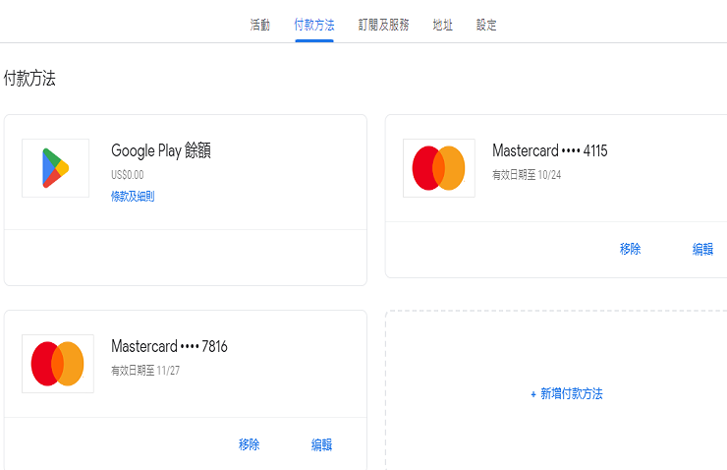This screenshot has width=727, height=470.
Task: Click the Mastercard •••• 4115 title
Action: [550, 150]
